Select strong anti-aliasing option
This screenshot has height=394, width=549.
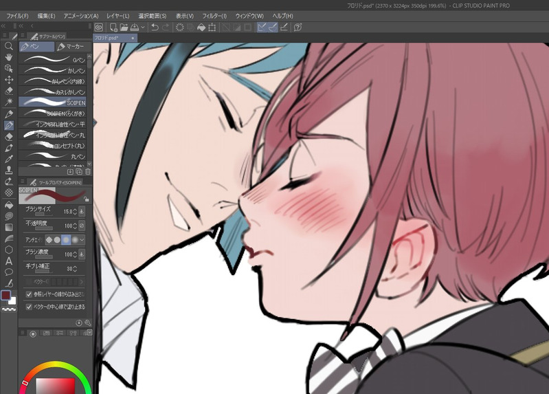point(75,240)
